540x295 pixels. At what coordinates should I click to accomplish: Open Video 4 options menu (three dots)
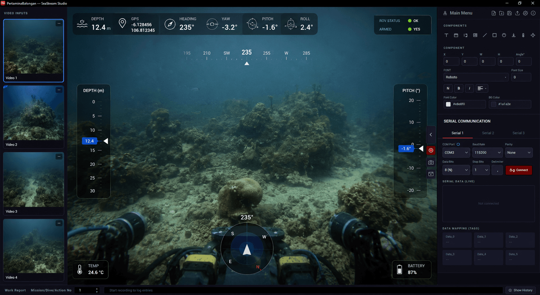pos(59,223)
